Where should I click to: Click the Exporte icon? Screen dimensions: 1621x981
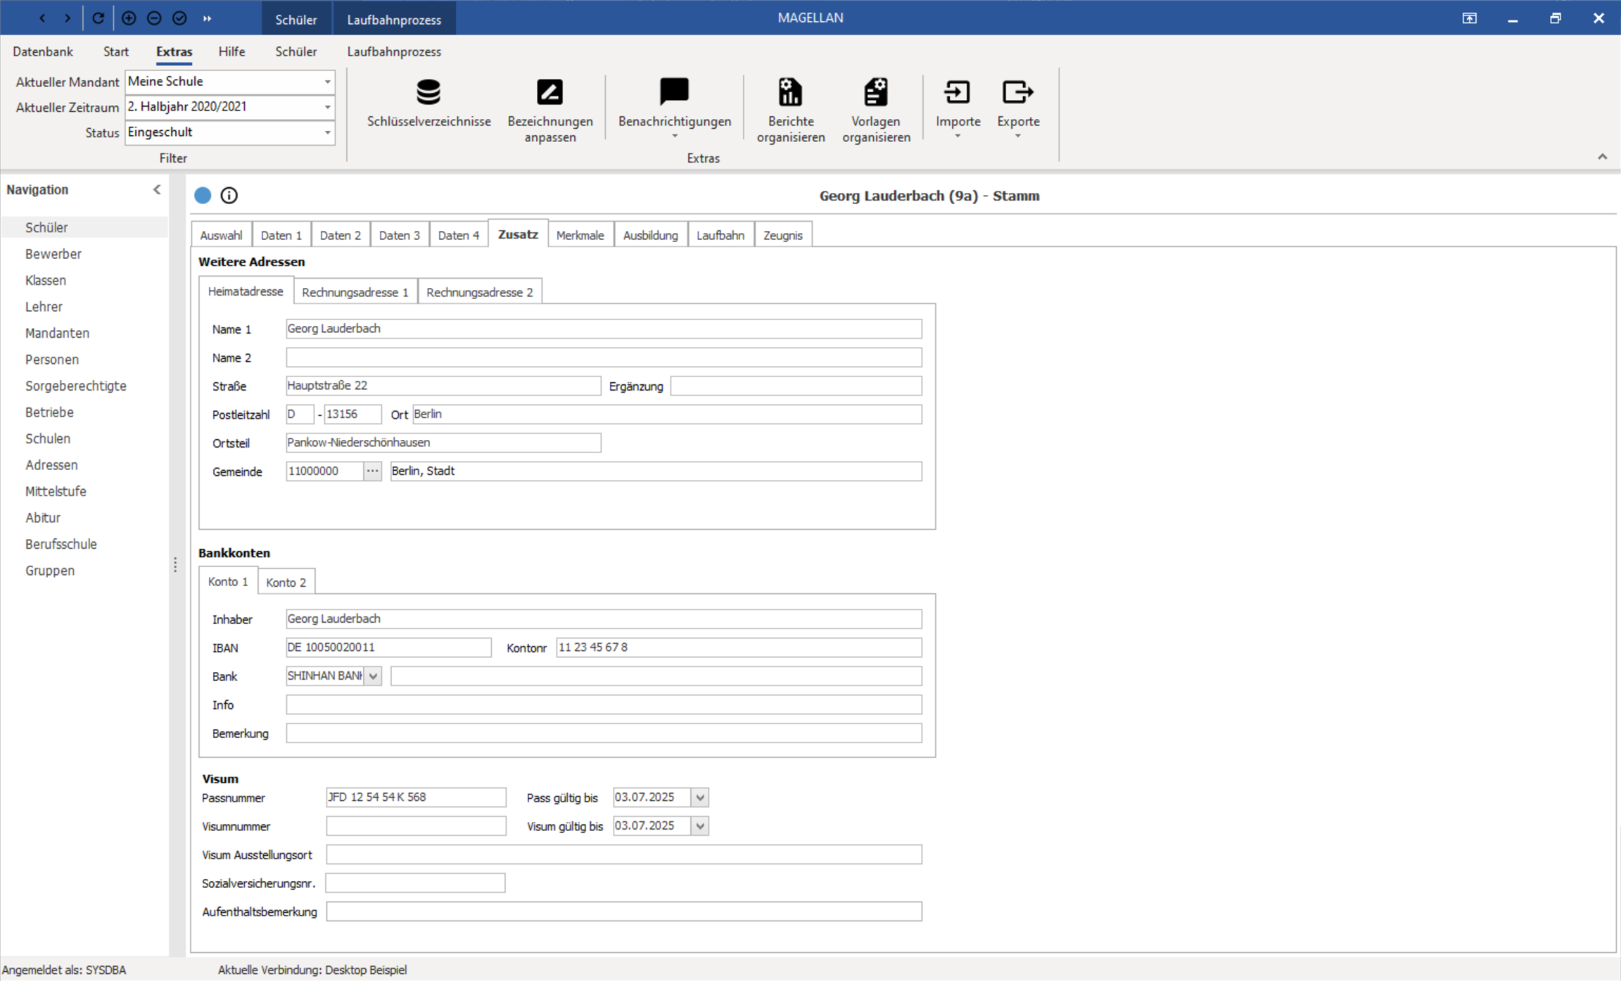pos(1017,92)
